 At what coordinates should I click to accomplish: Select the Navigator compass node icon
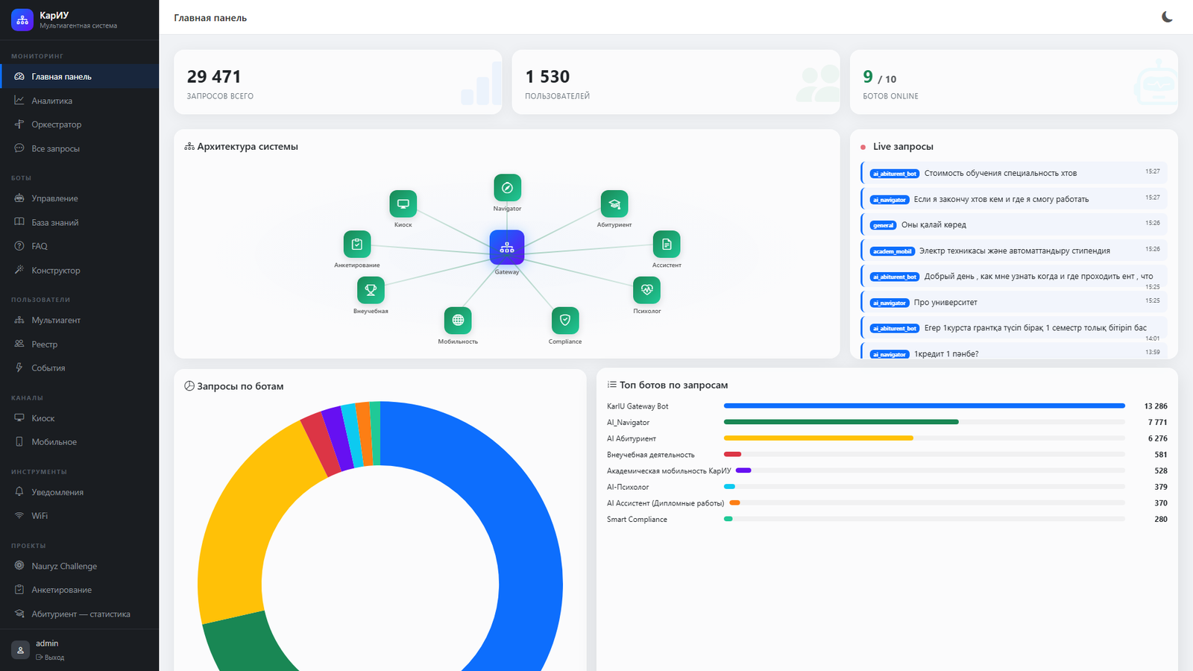507,188
